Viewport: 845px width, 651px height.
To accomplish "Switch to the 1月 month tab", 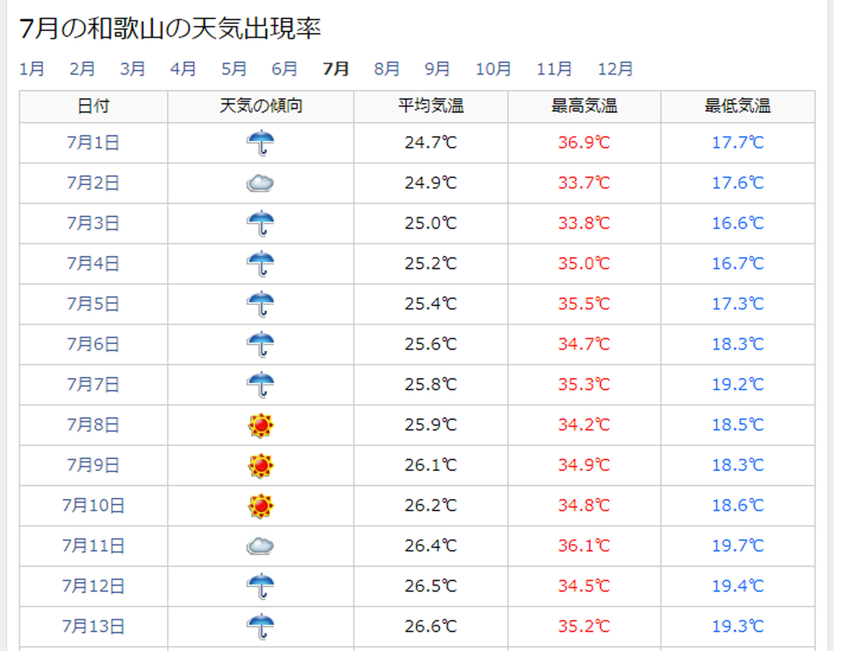I will [x=32, y=69].
